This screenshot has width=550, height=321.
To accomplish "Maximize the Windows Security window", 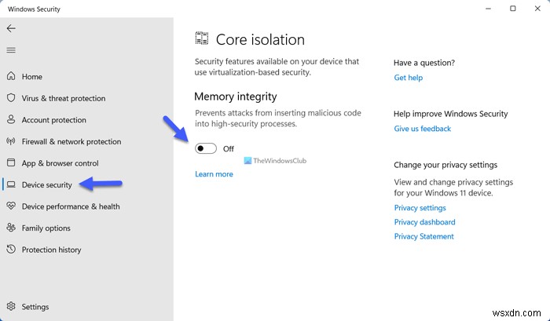I will tap(512, 9).
